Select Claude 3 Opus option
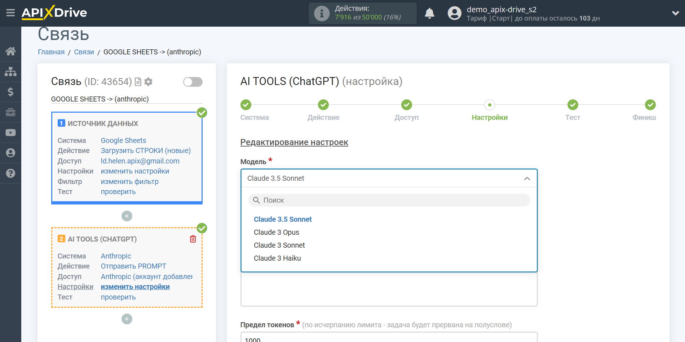685x342 pixels. pos(277,232)
